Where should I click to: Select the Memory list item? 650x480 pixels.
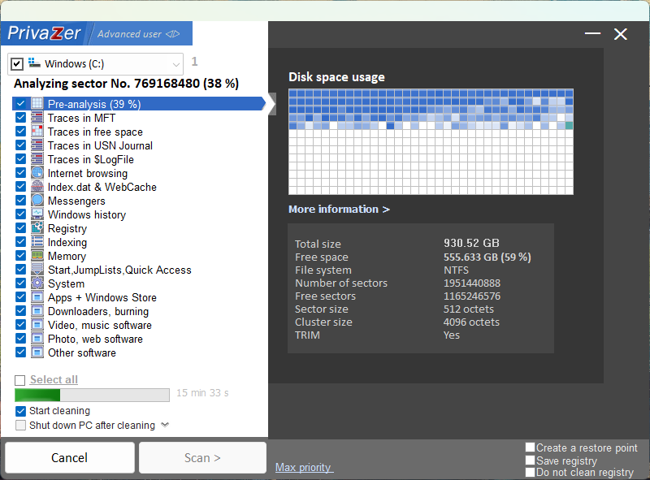(x=67, y=256)
